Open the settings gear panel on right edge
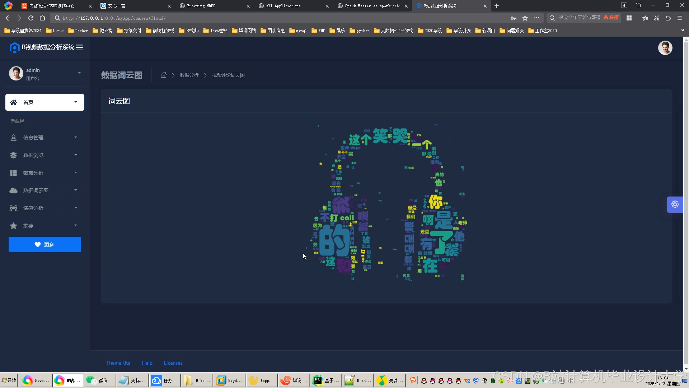This screenshot has height=388, width=689. 675,204
